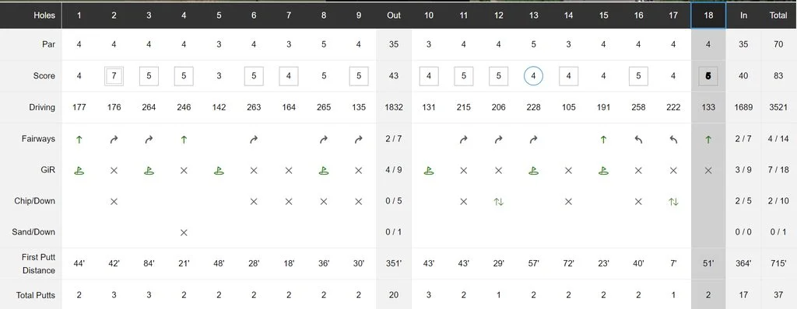
Task: Click hole 3 driving distance 264
Action: point(149,107)
